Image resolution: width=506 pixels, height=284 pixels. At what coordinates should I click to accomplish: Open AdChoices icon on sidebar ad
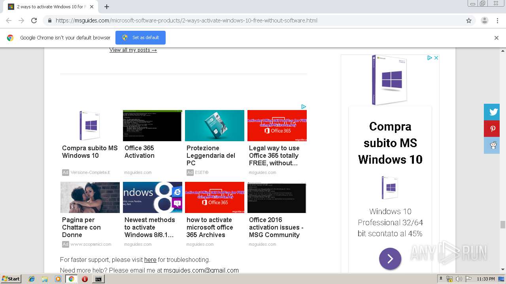pyautogui.click(x=430, y=58)
